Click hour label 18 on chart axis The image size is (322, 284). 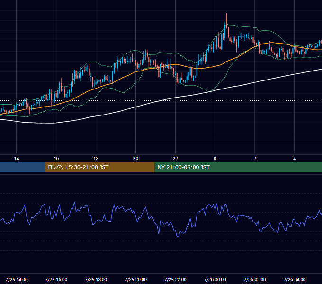click(x=96, y=159)
